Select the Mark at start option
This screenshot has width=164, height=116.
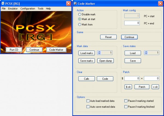80,19
